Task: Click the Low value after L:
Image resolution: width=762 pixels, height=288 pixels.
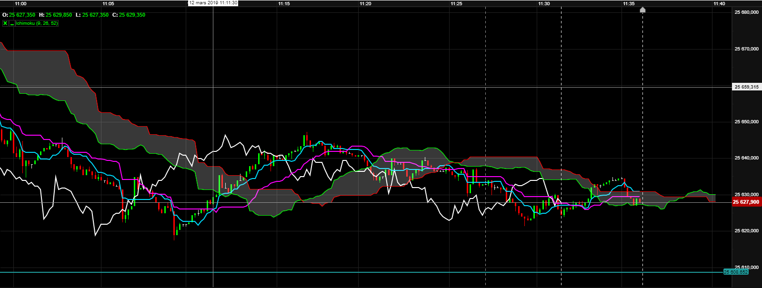Action: click(x=95, y=15)
